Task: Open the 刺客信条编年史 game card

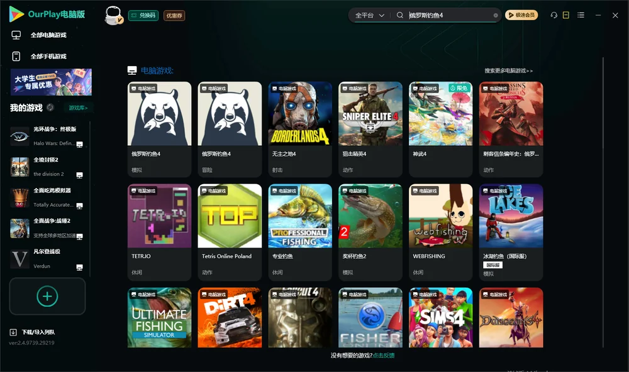Action: pos(511,129)
